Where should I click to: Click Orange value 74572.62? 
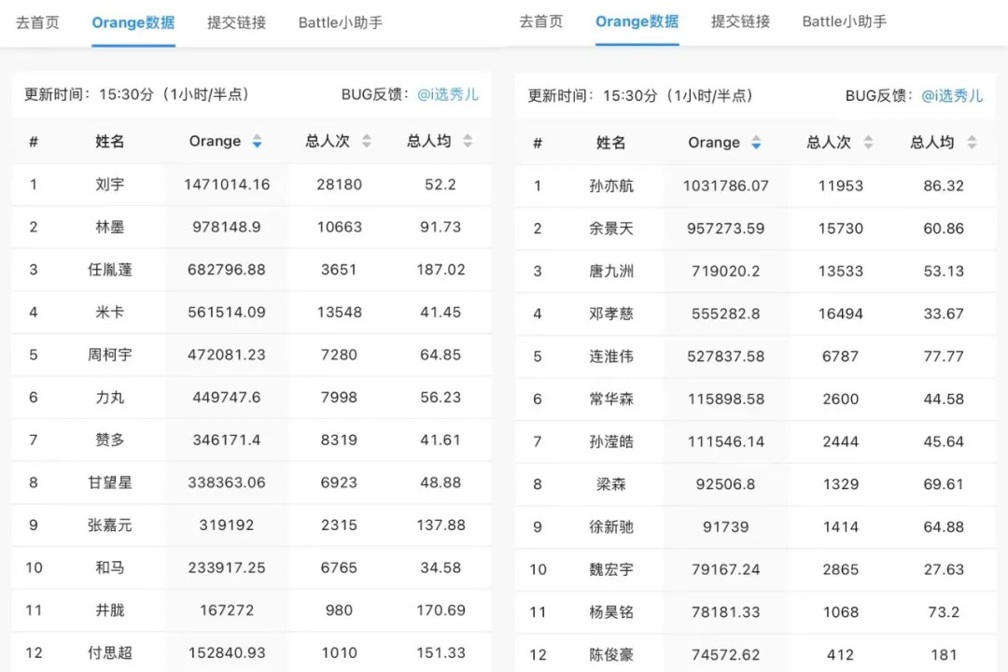[x=726, y=655]
